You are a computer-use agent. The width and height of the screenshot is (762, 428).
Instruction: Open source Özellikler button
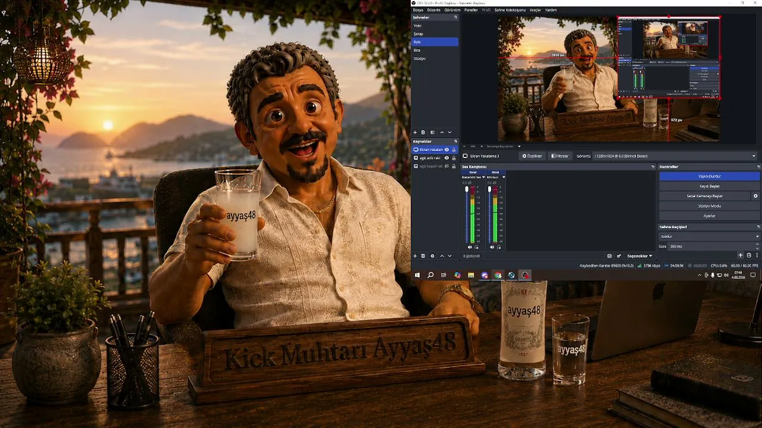pos(532,156)
